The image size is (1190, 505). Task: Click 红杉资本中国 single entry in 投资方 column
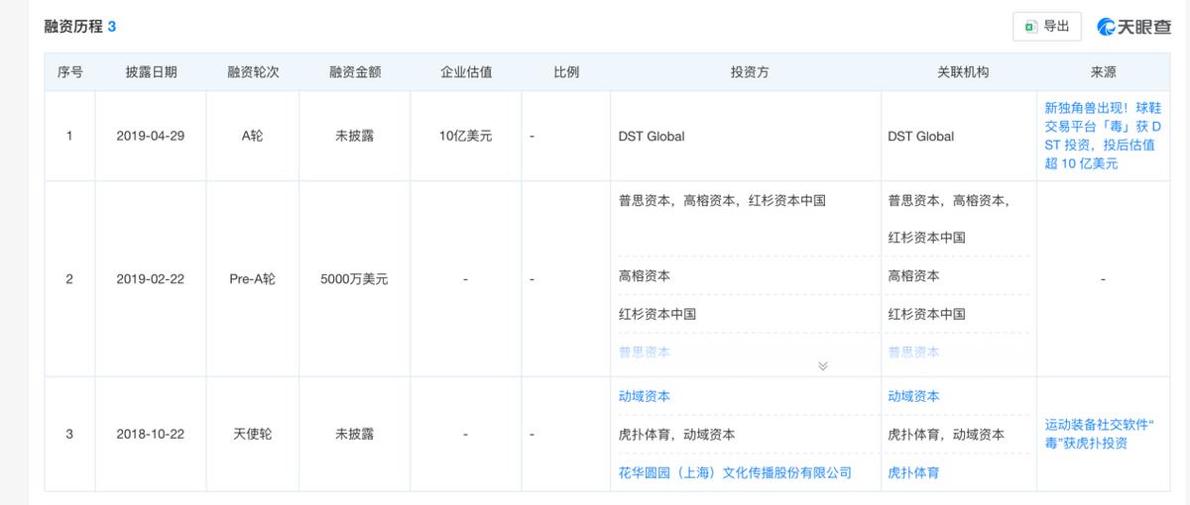coord(657,314)
